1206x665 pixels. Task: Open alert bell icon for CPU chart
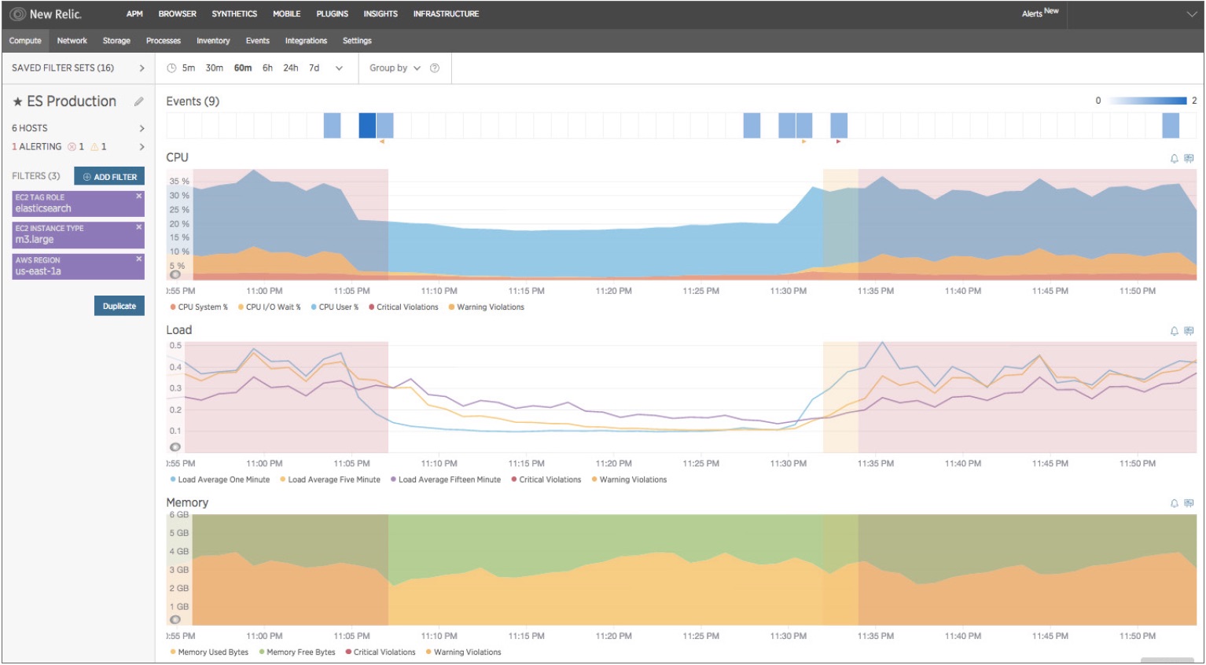1175,159
